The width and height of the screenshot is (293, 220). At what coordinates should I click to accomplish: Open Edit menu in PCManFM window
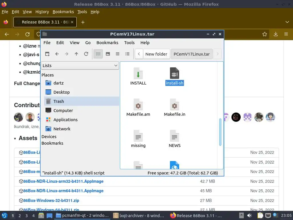(60, 43)
